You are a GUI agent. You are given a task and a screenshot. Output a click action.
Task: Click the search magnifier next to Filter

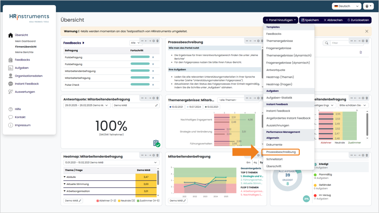[x=327, y=43]
